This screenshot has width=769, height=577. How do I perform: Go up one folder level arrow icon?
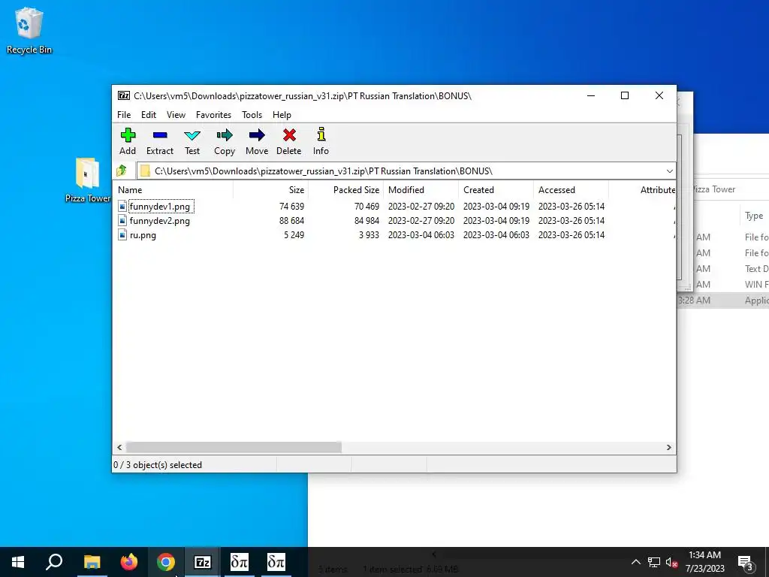point(122,171)
